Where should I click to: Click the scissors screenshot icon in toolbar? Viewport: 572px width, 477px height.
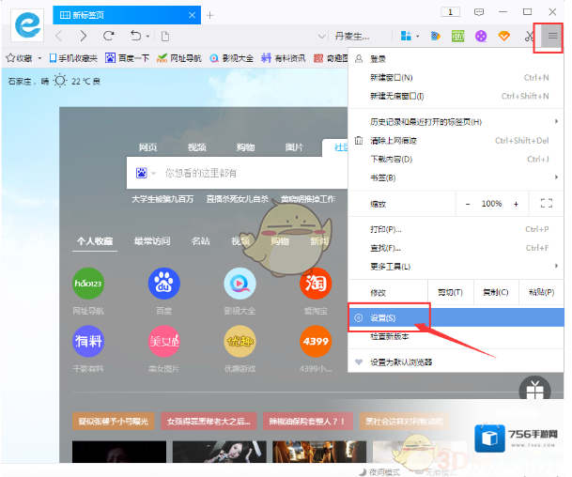(529, 36)
